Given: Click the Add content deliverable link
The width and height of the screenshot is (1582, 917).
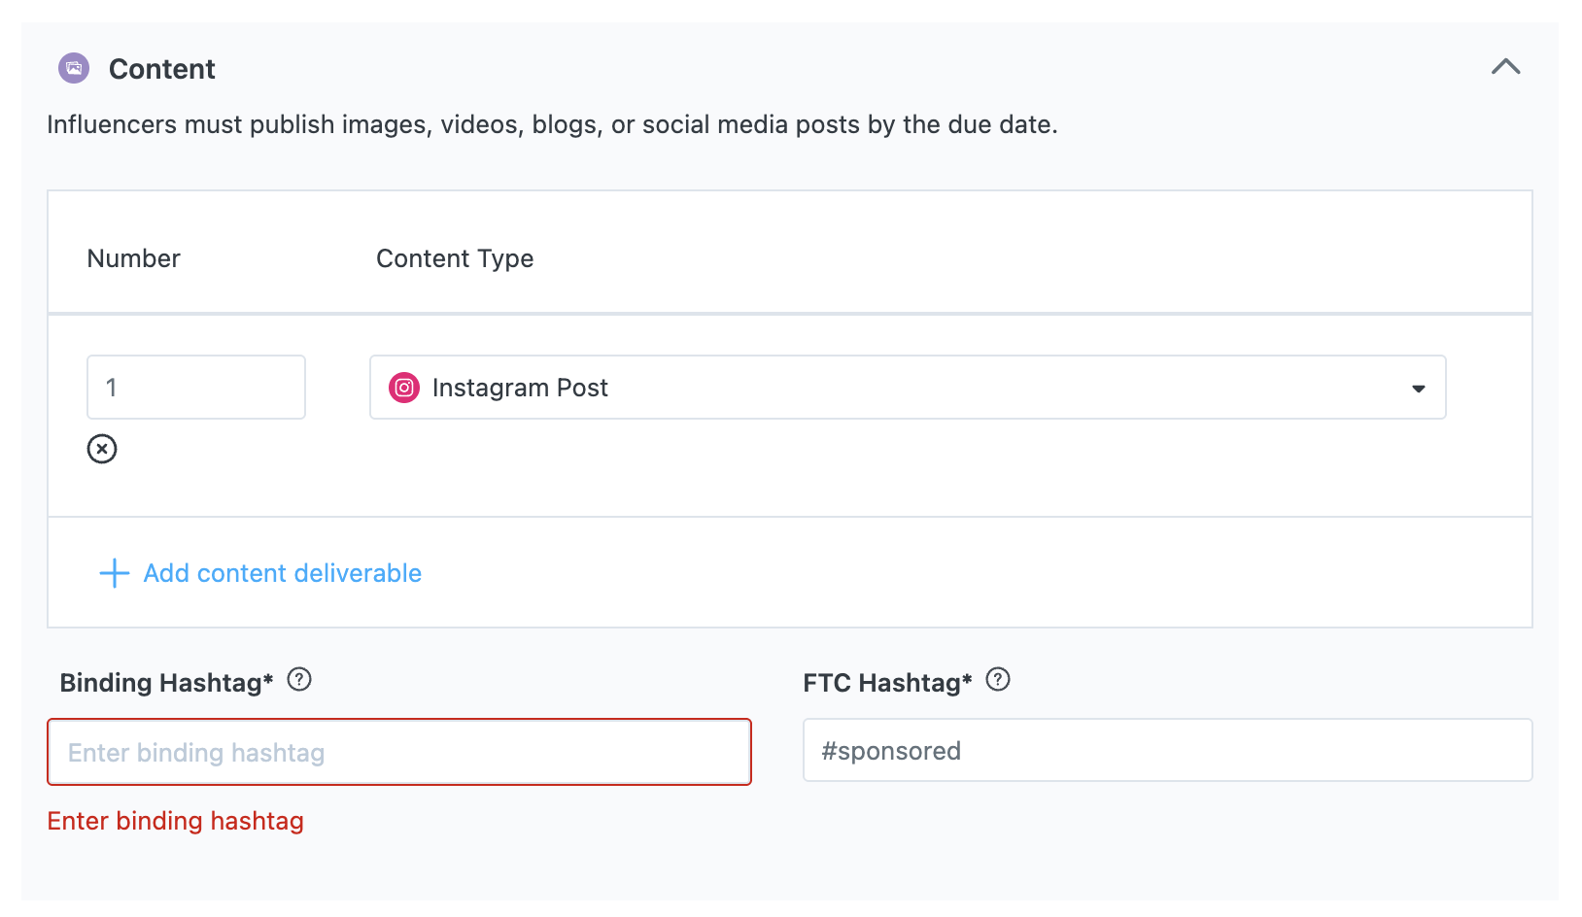Looking at the screenshot, I should pyautogui.click(x=282, y=573).
